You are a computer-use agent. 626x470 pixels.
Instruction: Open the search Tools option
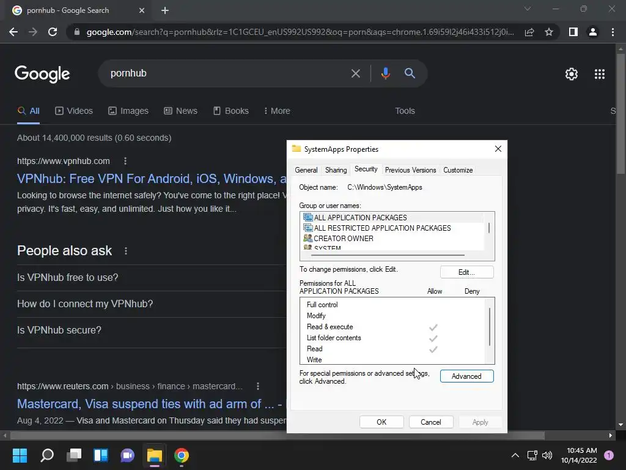(405, 111)
